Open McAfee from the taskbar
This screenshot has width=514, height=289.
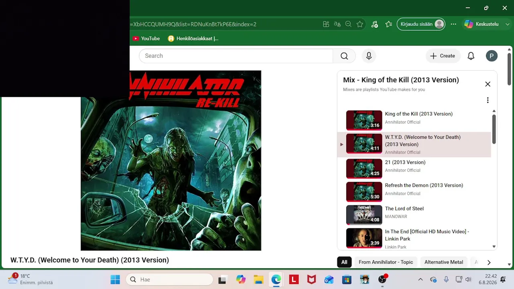click(x=311, y=280)
